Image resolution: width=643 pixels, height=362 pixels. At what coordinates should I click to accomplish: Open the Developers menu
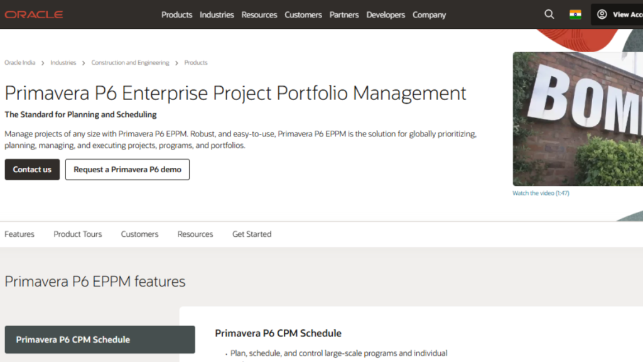coord(386,14)
